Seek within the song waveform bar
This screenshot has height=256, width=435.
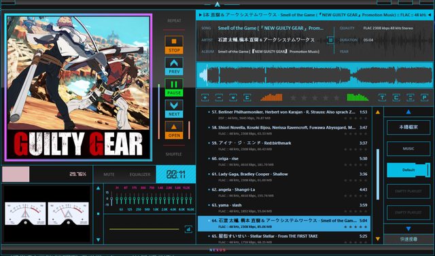pyautogui.click(x=315, y=75)
